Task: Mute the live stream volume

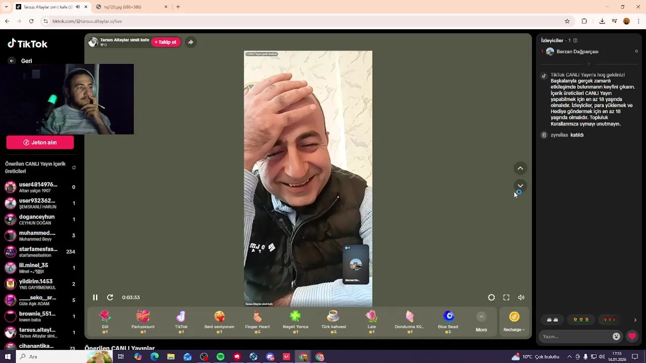Action: tap(521, 297)
